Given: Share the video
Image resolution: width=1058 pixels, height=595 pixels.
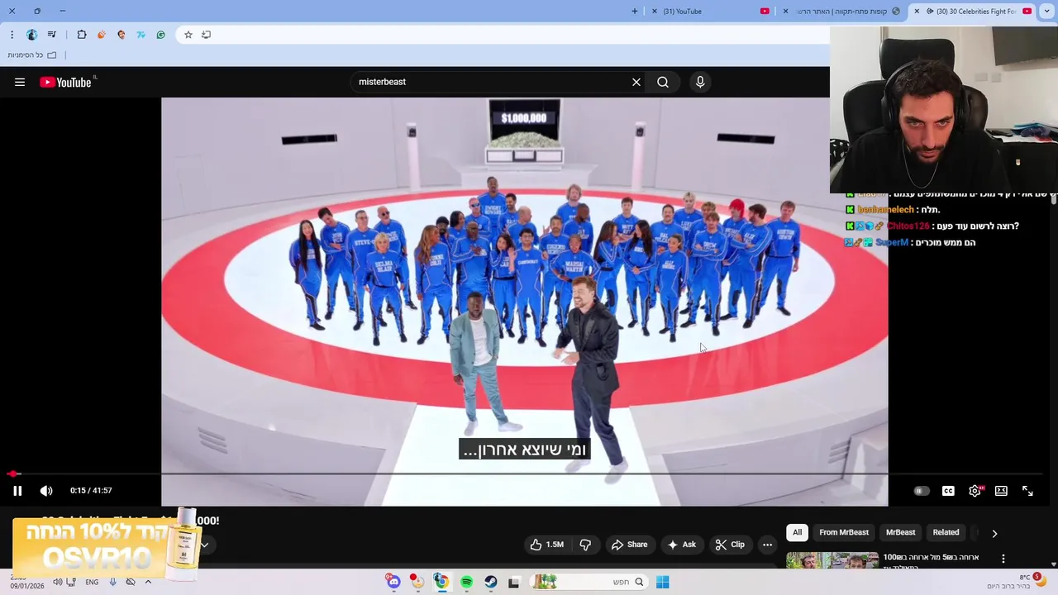Looking at the screenshot, I should click(x=629, y=545).
